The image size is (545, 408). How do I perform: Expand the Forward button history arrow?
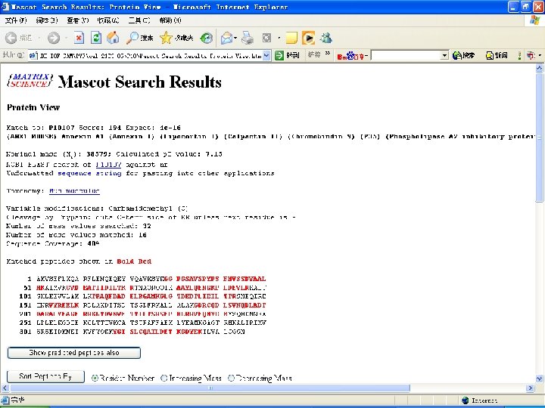click(x=66, y=38)
